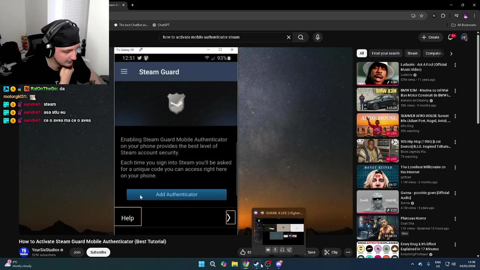Open YouTube notifications bell
Image resolution: width=480 pixels, height=270 pixels.
tap(450, 37)
